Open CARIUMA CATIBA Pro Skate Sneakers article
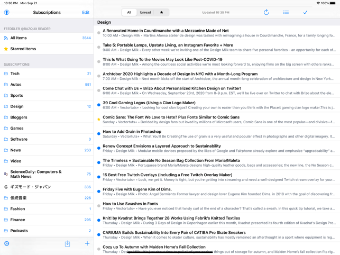 pyautogui.click(x=217, y=235)
